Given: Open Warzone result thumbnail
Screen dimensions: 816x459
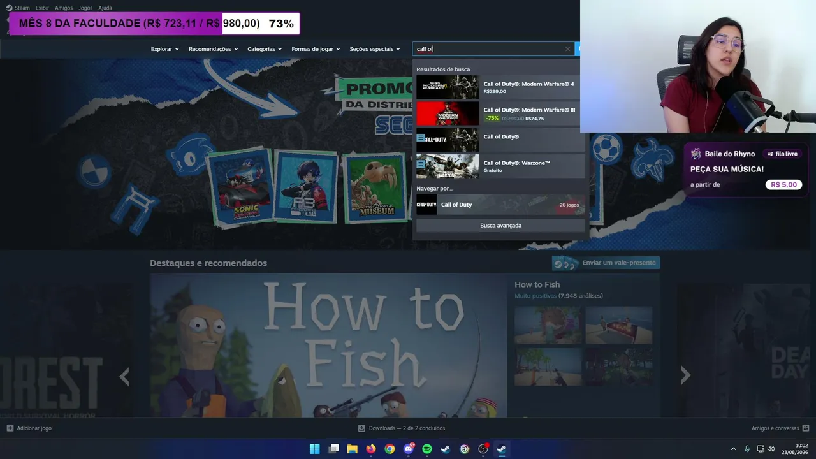Looking at the screenshot, I should (x=448, y=166).
